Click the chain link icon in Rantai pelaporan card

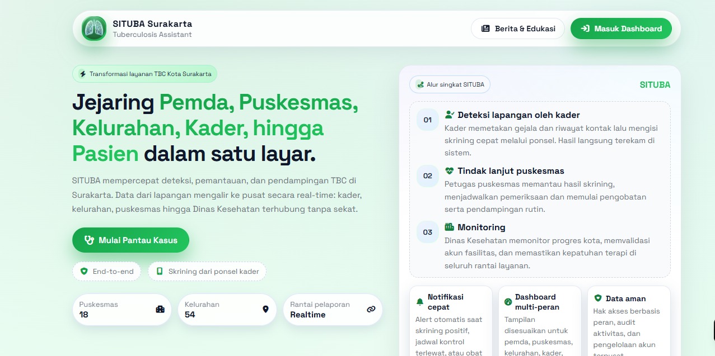371,309
